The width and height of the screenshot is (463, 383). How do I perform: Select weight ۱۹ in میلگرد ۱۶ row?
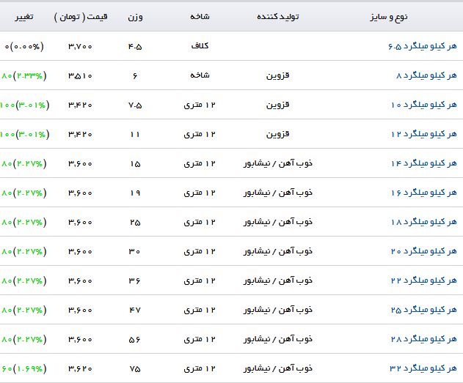(135, 193)
